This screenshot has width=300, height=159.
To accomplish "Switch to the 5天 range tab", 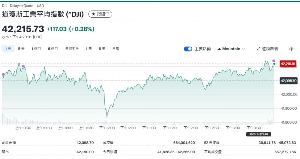I will [x=21, y=49].
